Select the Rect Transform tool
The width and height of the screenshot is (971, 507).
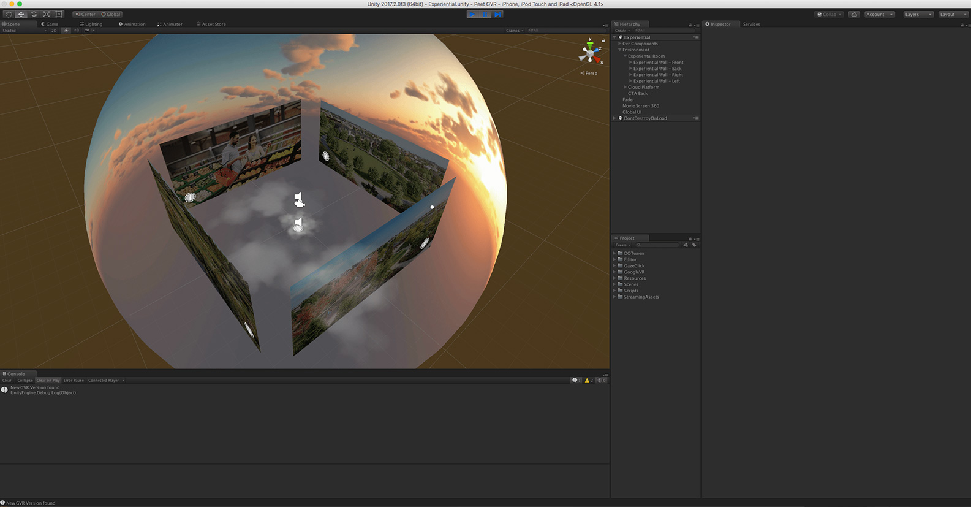pyautogui.click(x=59, y=14)
